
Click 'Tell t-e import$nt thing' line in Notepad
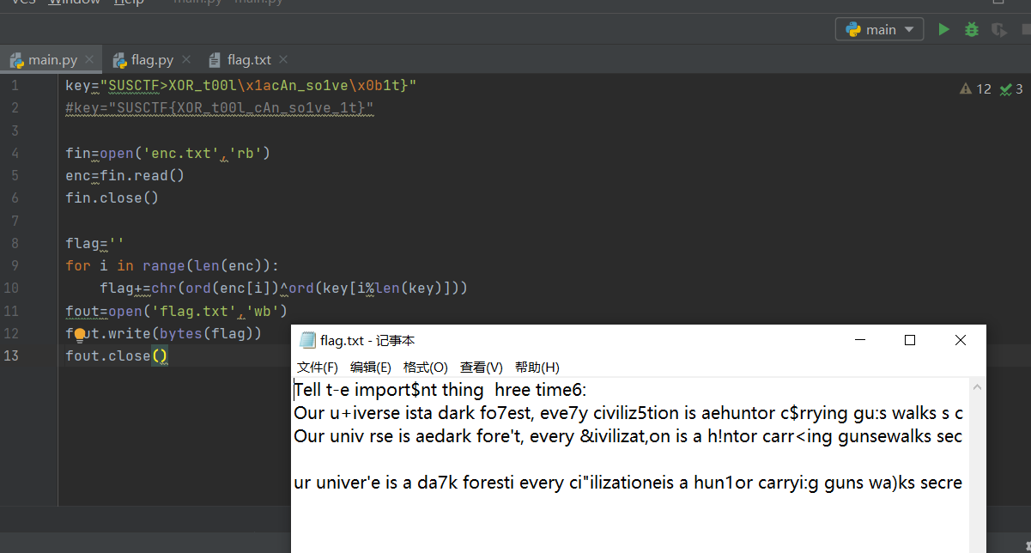pyautogui.click(x=440, y=390)
